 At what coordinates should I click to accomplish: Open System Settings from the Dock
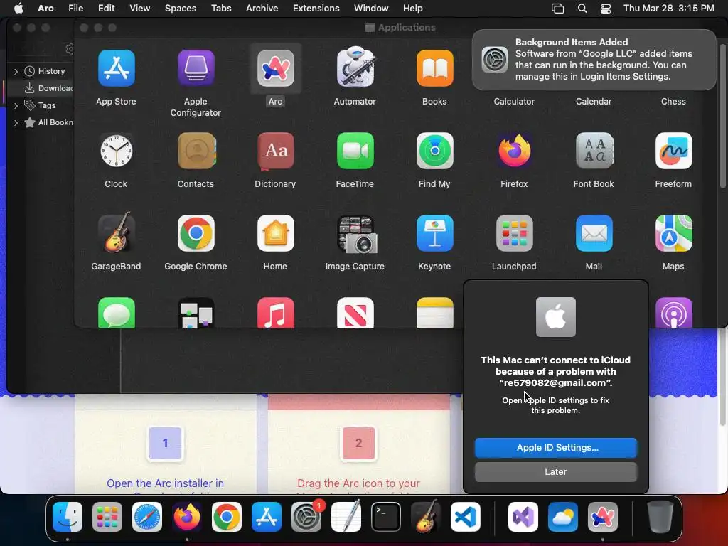point(306,517)
